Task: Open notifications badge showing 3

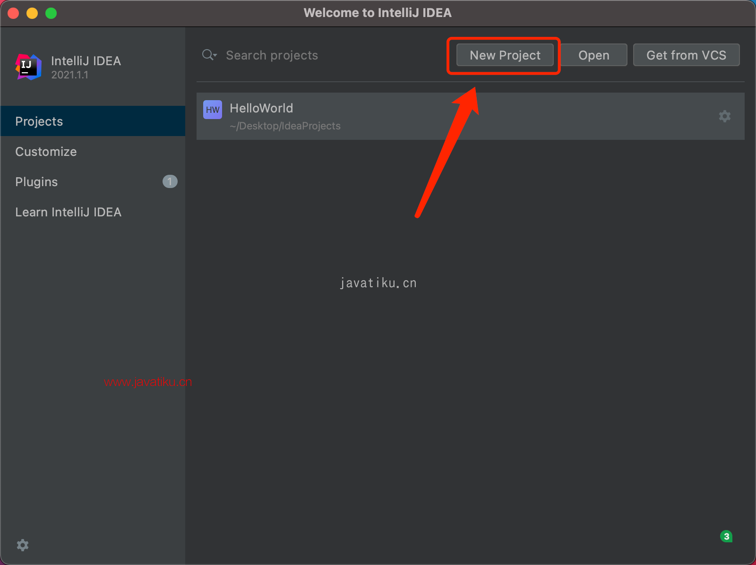Action: [726, 536]
